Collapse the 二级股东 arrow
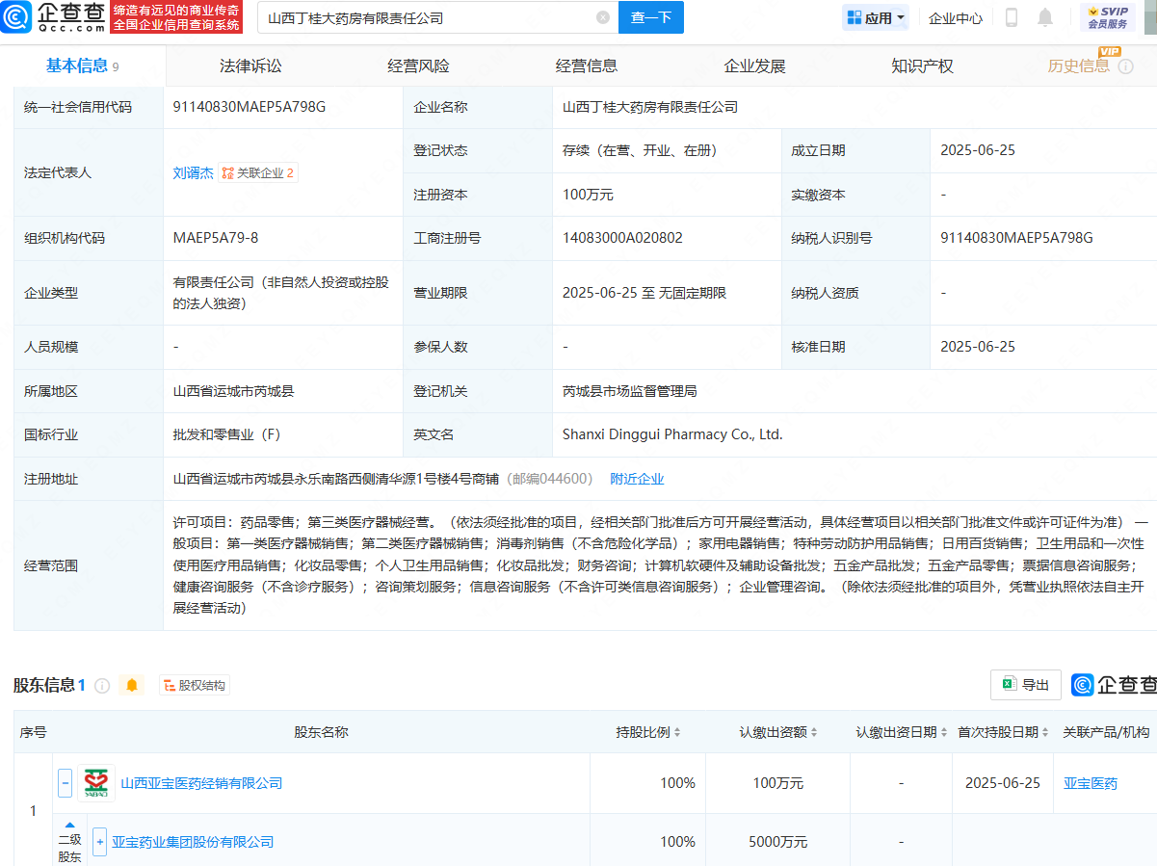 coord(69,826)
